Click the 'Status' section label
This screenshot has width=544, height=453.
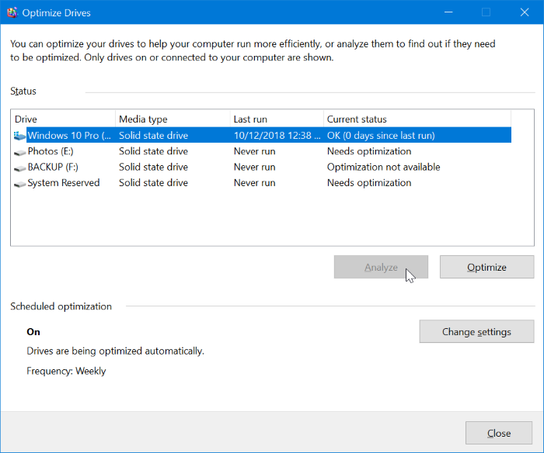pos(23,91)
